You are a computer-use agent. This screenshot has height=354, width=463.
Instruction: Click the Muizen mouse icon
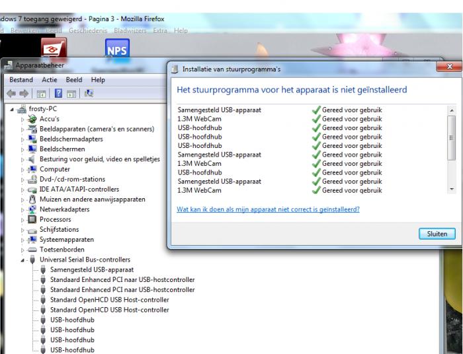point(32,199)
